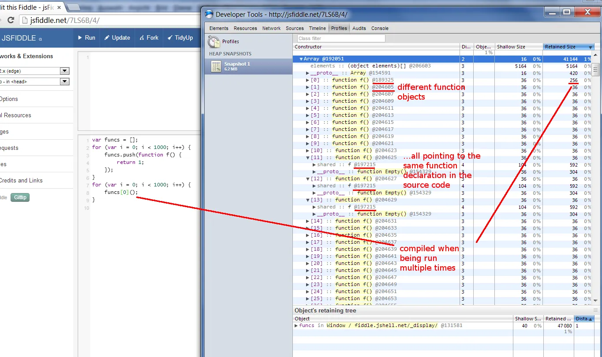Collapse the [11] function f() row

point(308,158)
